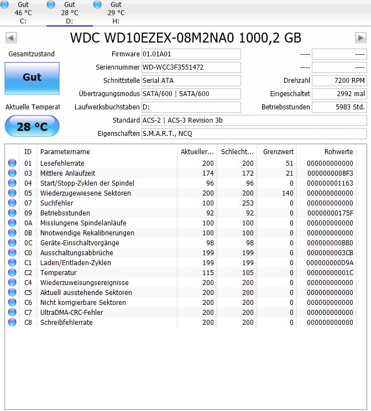Click the Seriennummer field value
371x411 pixels.
click(x=191, y=67)
